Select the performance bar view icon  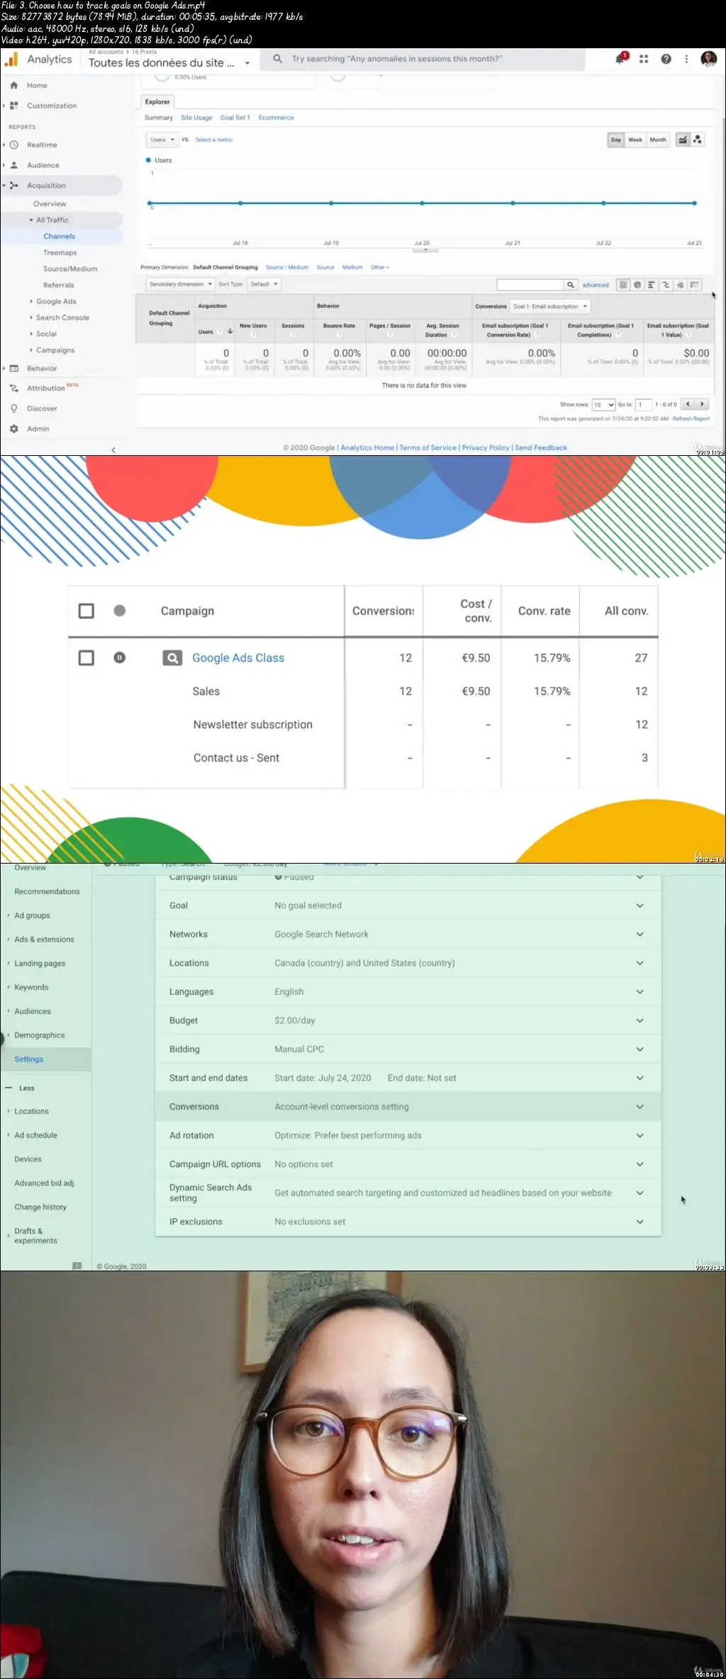tap(652, 284)
